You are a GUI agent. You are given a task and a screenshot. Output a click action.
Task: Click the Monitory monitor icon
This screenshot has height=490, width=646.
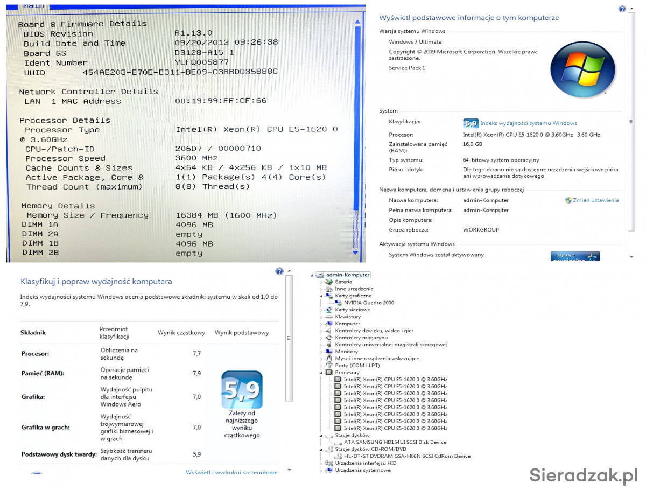(329, 352)
